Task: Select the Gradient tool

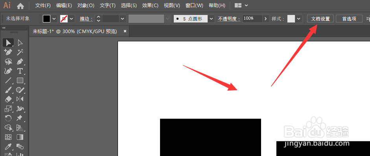Action: coord(20,137)
